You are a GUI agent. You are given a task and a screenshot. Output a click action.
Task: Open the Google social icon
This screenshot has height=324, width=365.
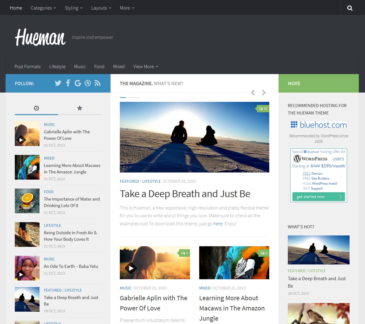(x=78, y=83)
